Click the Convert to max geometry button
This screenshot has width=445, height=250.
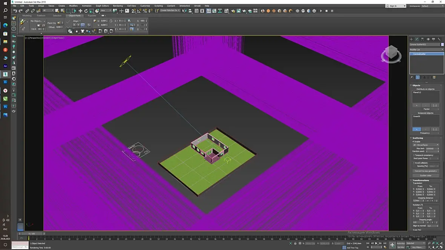[426, 171]
